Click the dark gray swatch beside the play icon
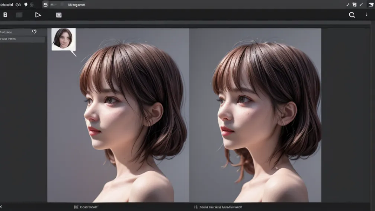The width and height of the screenshot is (375, 211). click(x=19, y=15)
